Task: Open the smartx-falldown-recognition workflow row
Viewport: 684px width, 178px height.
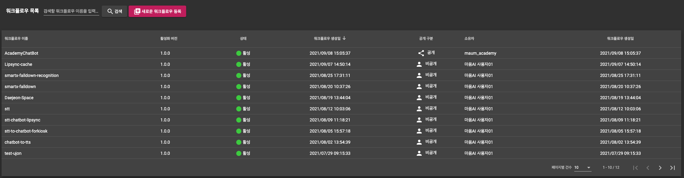Action: 32,75
